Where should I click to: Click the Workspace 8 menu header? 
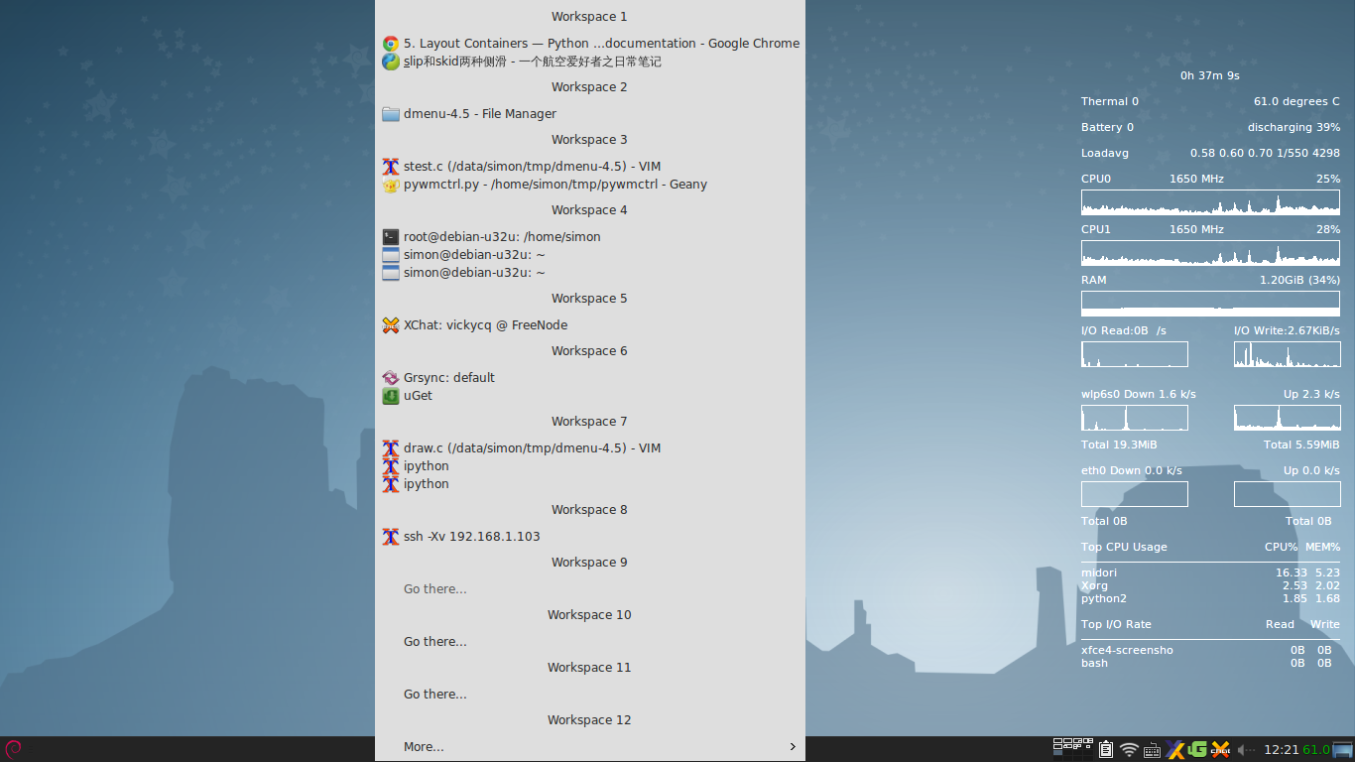(x=589, y=510)
